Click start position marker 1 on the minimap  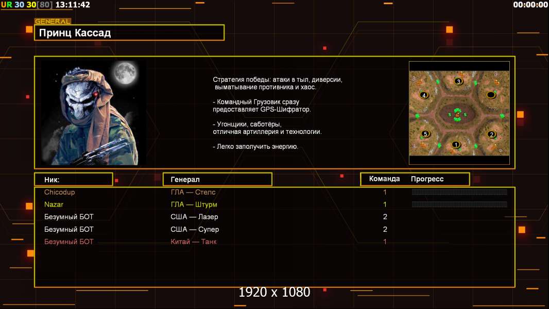tap(455, 144)
